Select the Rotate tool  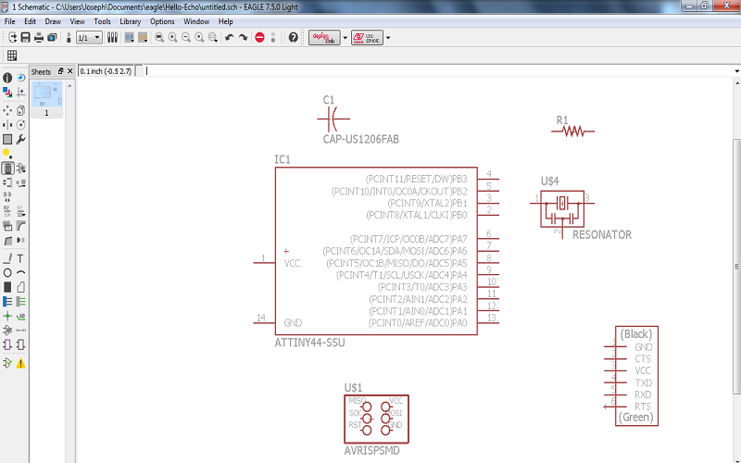pyautogui.click(x=20, y=125)
